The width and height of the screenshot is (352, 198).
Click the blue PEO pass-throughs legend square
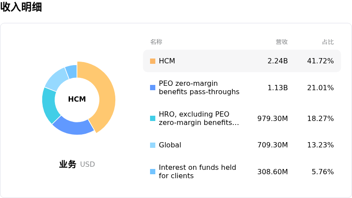point(153,88)
